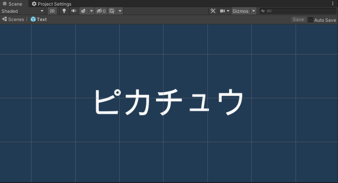The width and height of the screenshot is (338, 183).
Task: Toggle scene lighting bulb icon
Action: 64,11
